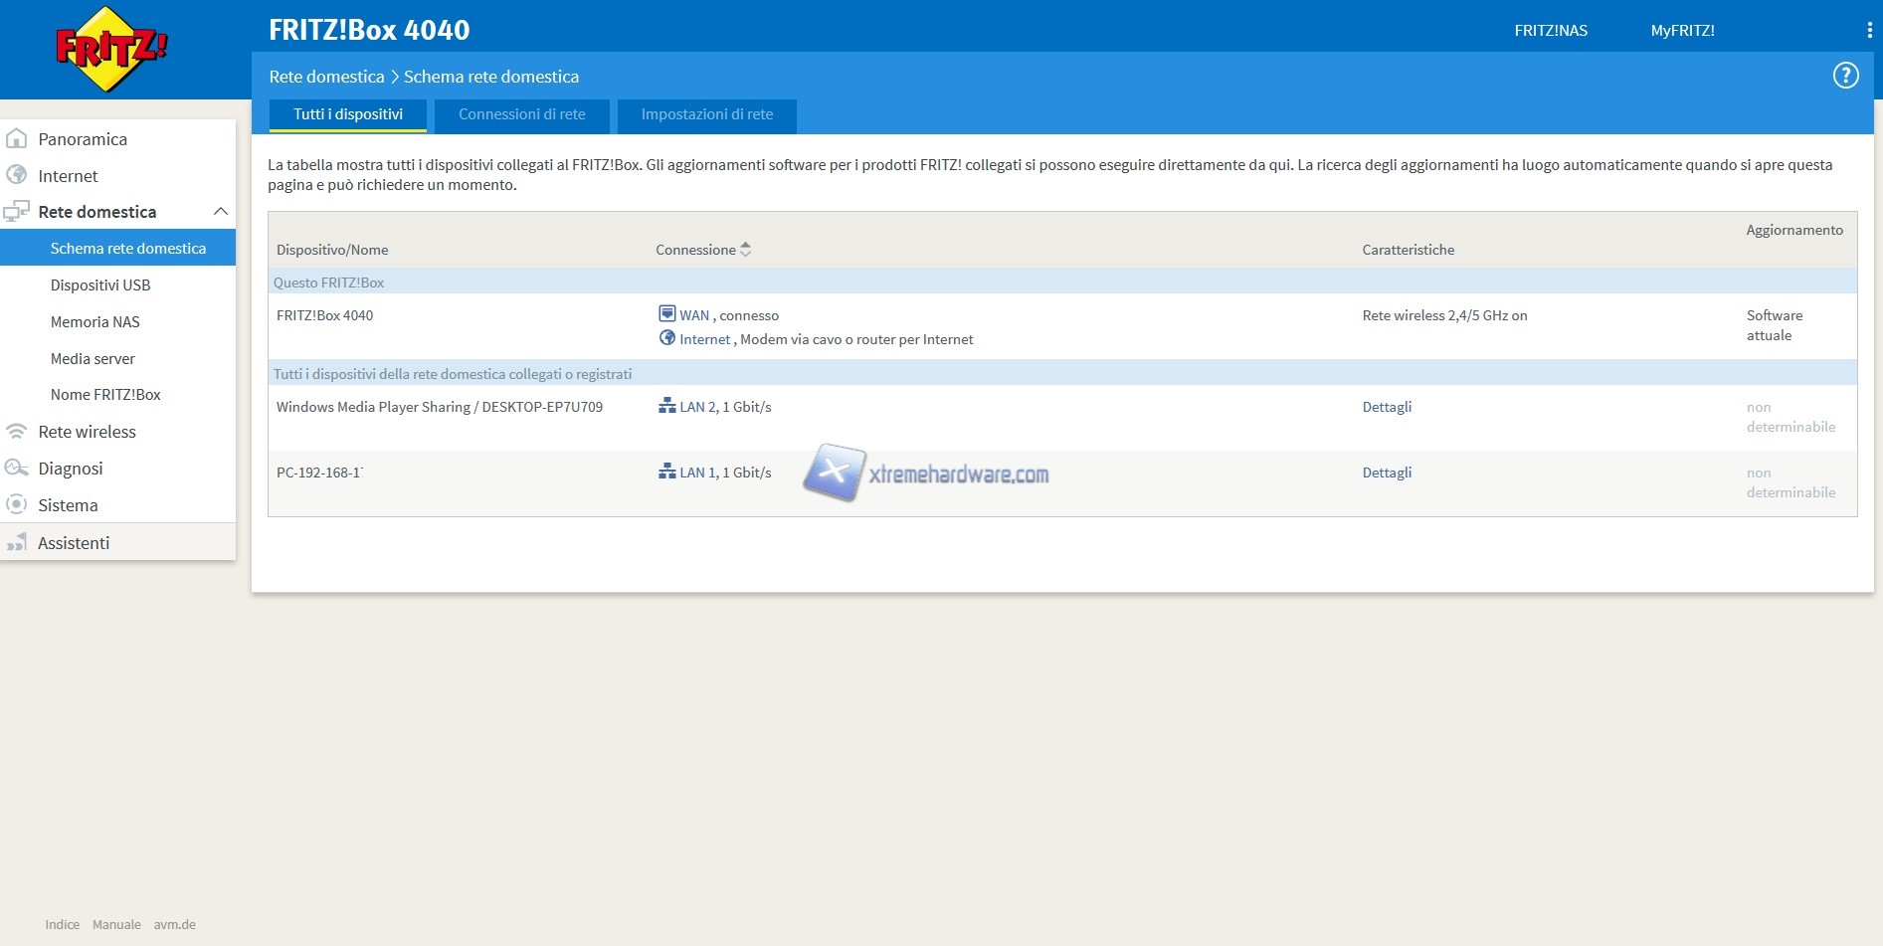
Task: Click the Rete wireless Wi-Fi icon
Action: pyautogui.click(x=17, y=432)
